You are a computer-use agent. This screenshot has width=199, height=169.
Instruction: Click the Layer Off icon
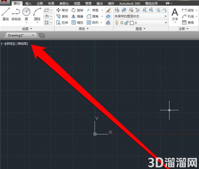pyautogui.click(x=164, y=10)
